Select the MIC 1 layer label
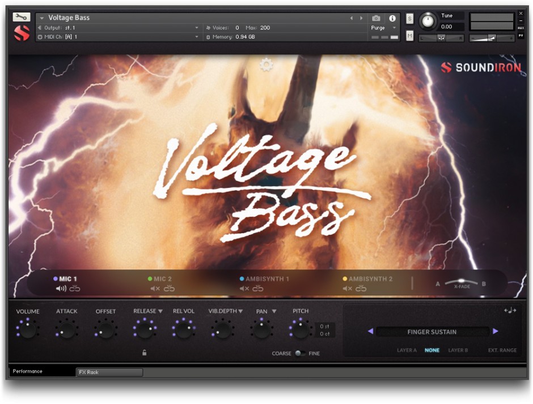 point(68,279)
